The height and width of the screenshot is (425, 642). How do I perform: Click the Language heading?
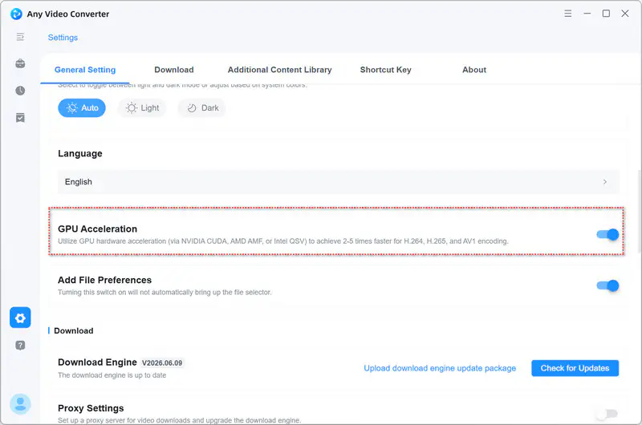point(79,153)
